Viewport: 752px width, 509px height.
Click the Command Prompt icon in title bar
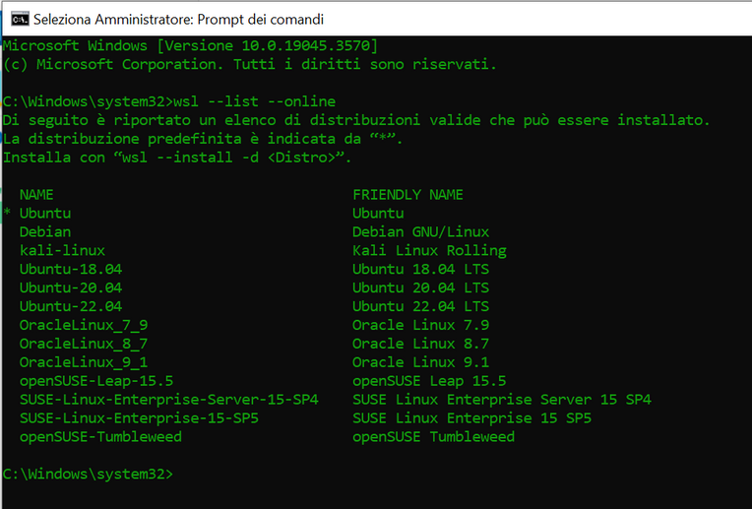click(x=20, y=19)
